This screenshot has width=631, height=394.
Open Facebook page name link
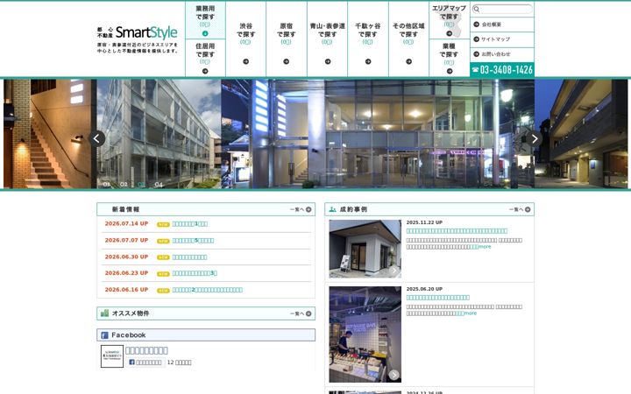click(x=146, y=350)
